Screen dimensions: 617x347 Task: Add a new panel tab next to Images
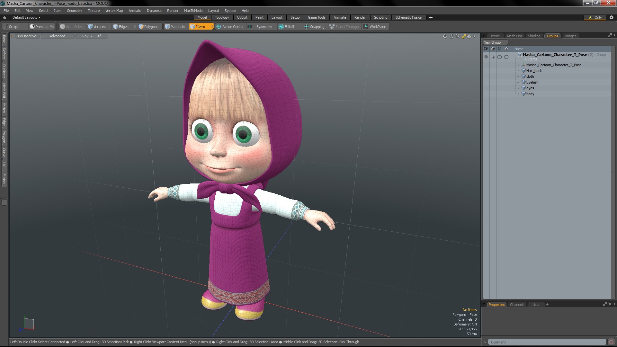coord(582,36)
